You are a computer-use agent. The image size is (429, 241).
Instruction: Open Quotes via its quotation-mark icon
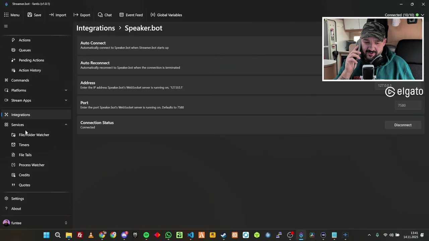tap(13, 185)
